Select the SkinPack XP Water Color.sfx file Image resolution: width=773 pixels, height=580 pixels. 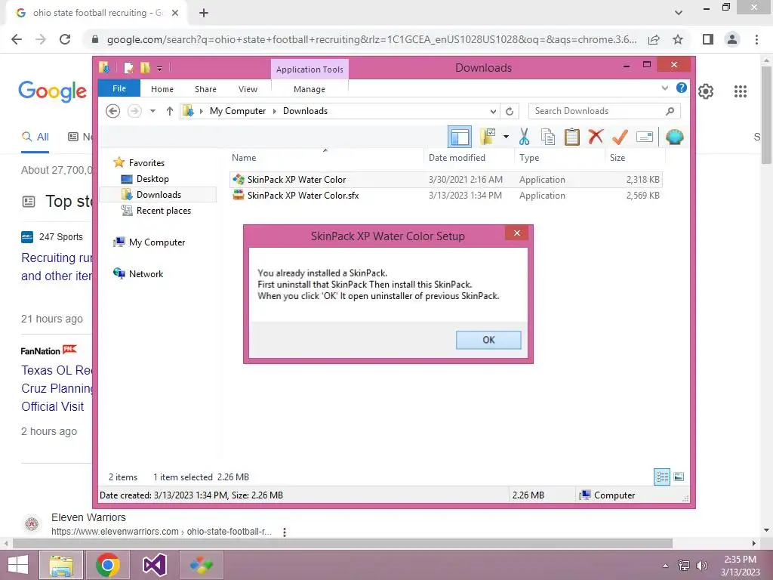[x=445, y=196]
